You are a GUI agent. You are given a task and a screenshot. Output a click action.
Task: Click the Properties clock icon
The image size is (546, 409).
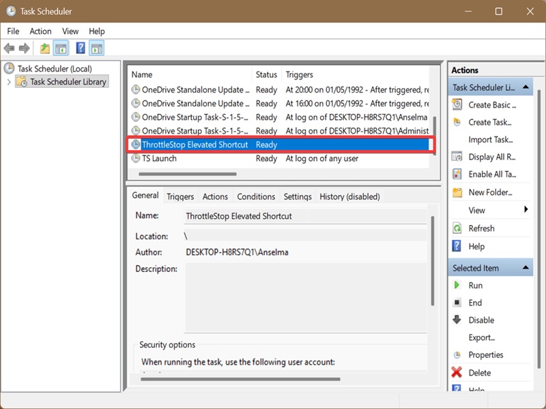pyautogui.click(x=457, y=354)
